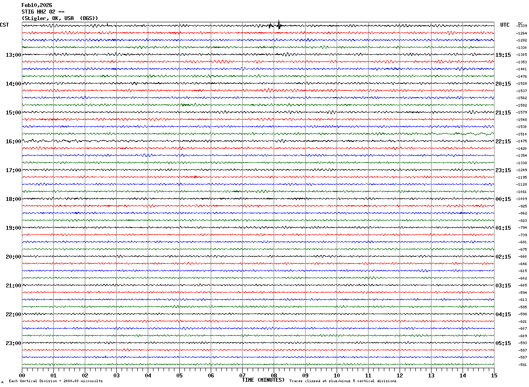Image resolution: width=529 pixels, height=387 pixels.
Task: Click the '(Stigler, OK, USA (OGS))' location text
Action: click(60, 18)
